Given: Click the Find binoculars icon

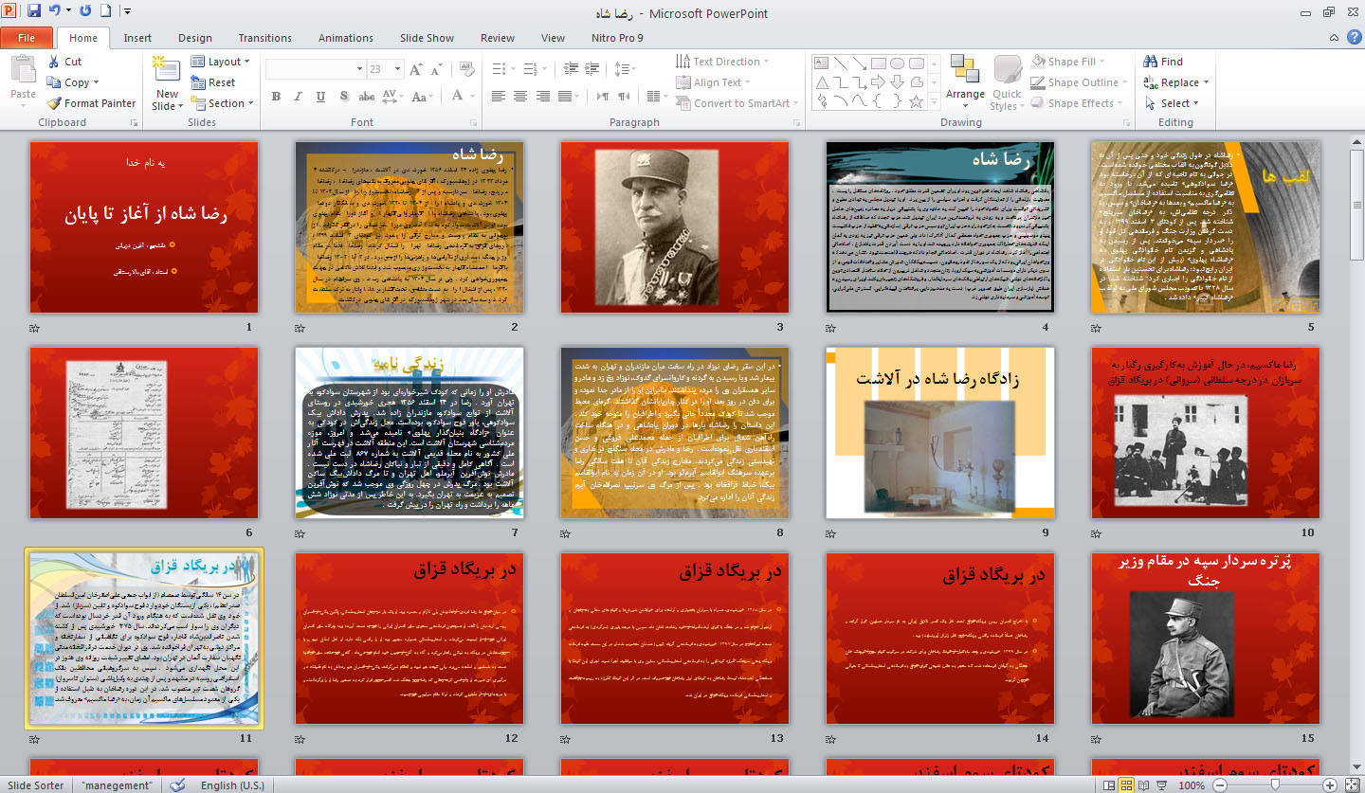Looking at the screenshot, I should click(1151, 62).
